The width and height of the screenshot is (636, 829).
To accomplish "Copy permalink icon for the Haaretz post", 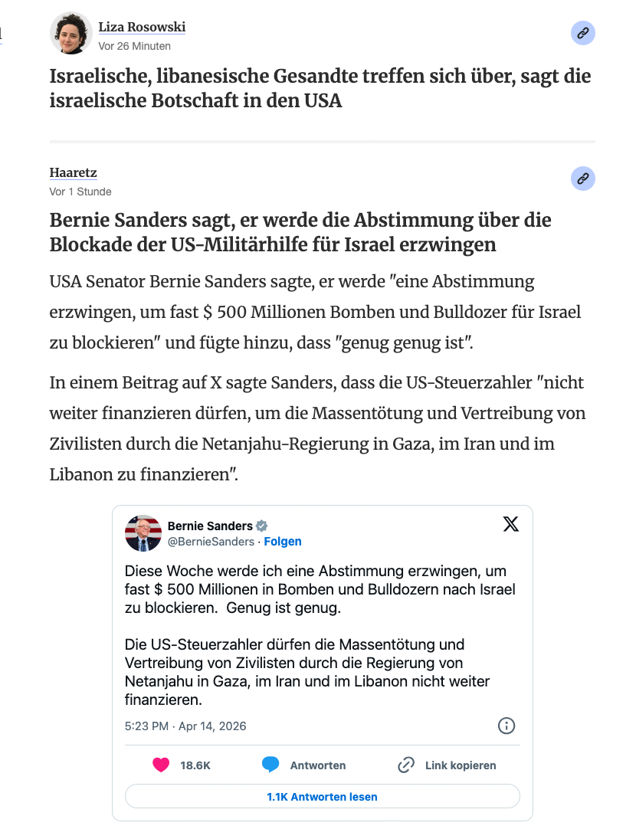I will pos(583,179).
